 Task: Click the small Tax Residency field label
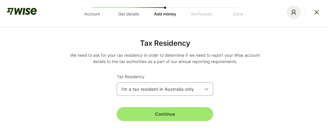131,77
